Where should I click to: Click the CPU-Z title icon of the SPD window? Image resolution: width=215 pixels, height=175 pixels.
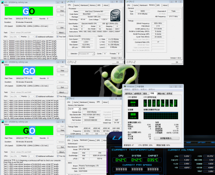click(67, 98)
